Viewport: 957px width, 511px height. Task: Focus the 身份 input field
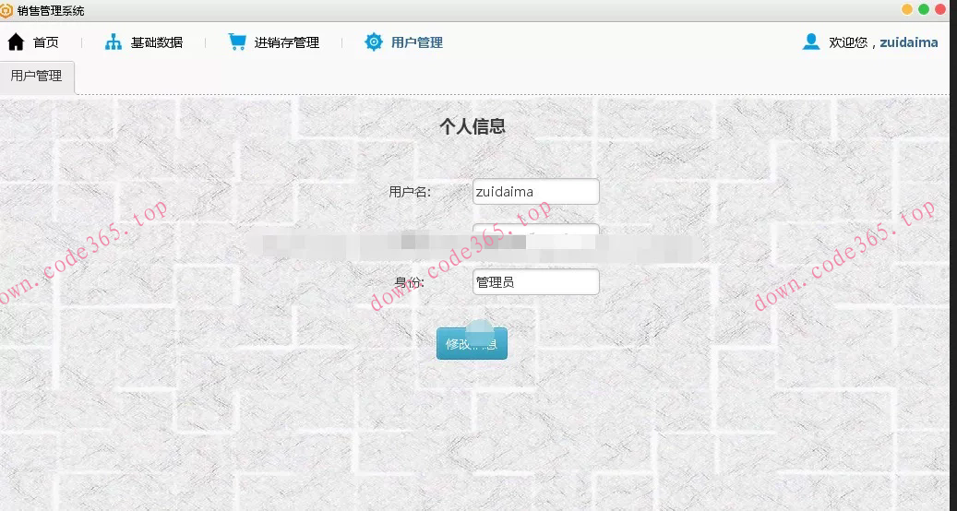[x=536, y=282]
